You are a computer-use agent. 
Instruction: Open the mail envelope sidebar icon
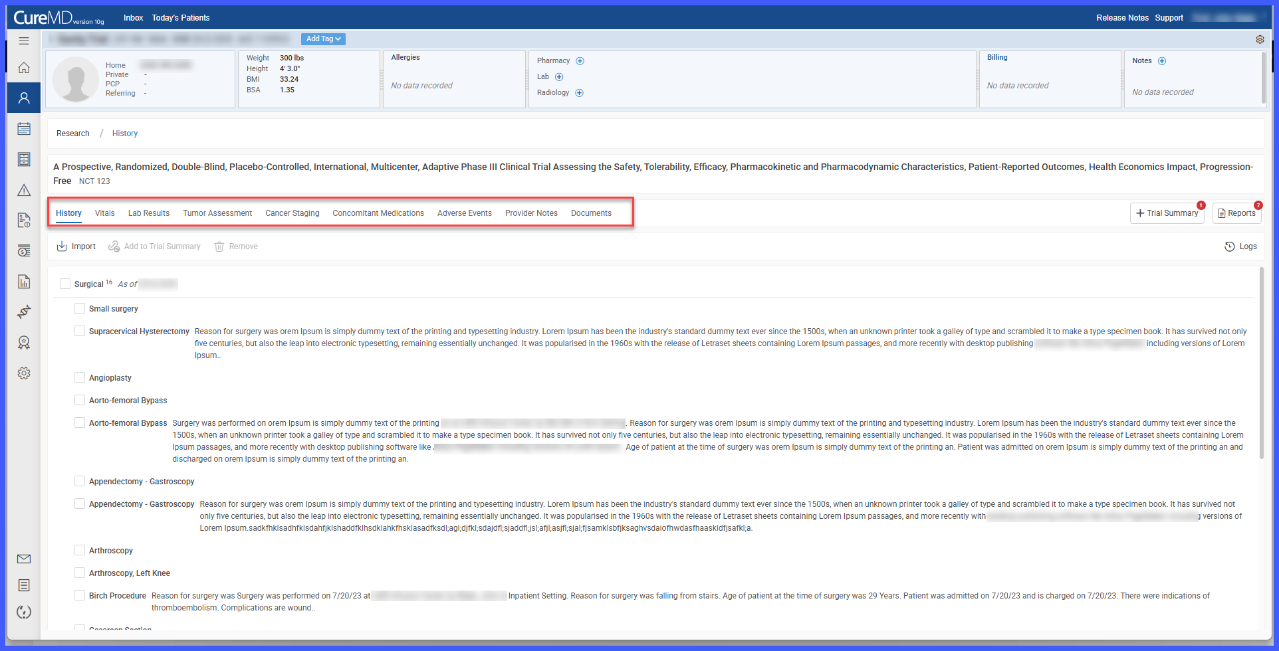click(x=24, y=559)
